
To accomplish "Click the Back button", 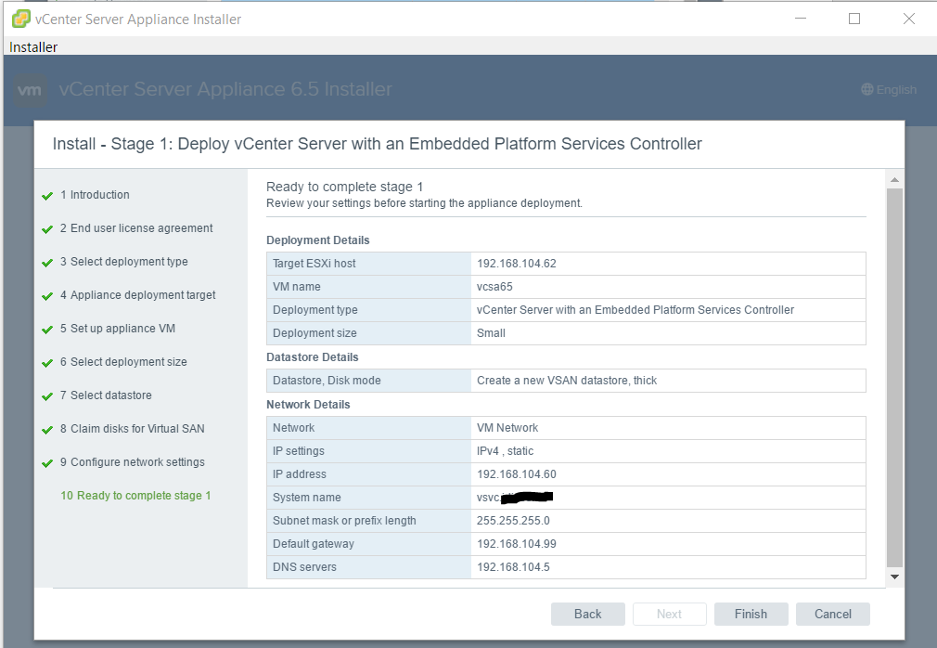I will [x=588, y=614].
